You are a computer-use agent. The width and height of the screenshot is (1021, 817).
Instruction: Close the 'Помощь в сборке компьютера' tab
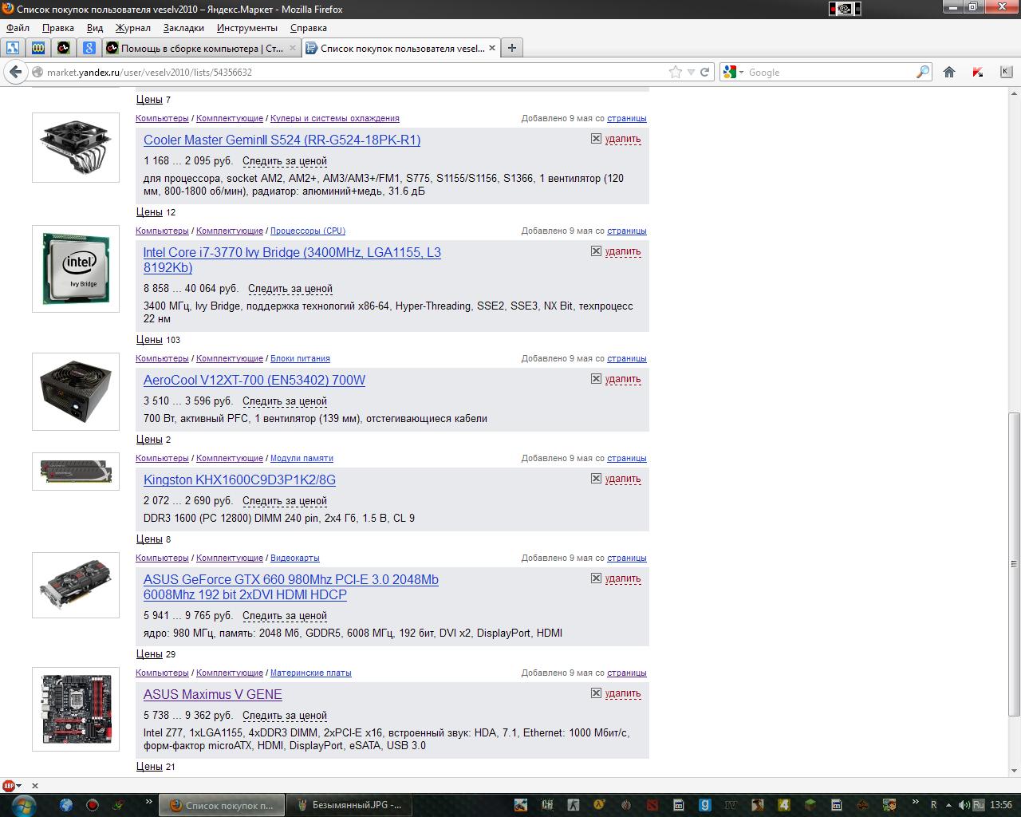pos(292,48)
